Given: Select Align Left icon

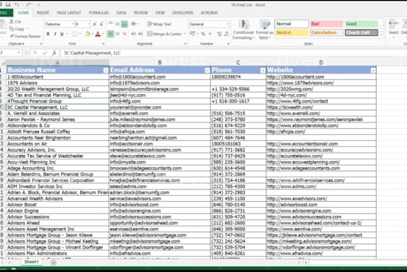Looking at the screenshot, I should coord(111,34).
